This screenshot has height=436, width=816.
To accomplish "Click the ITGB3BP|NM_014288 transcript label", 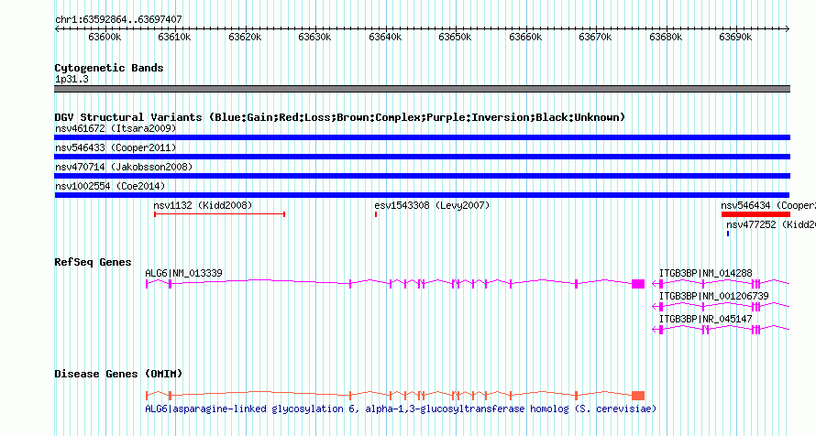I will 705,273.
